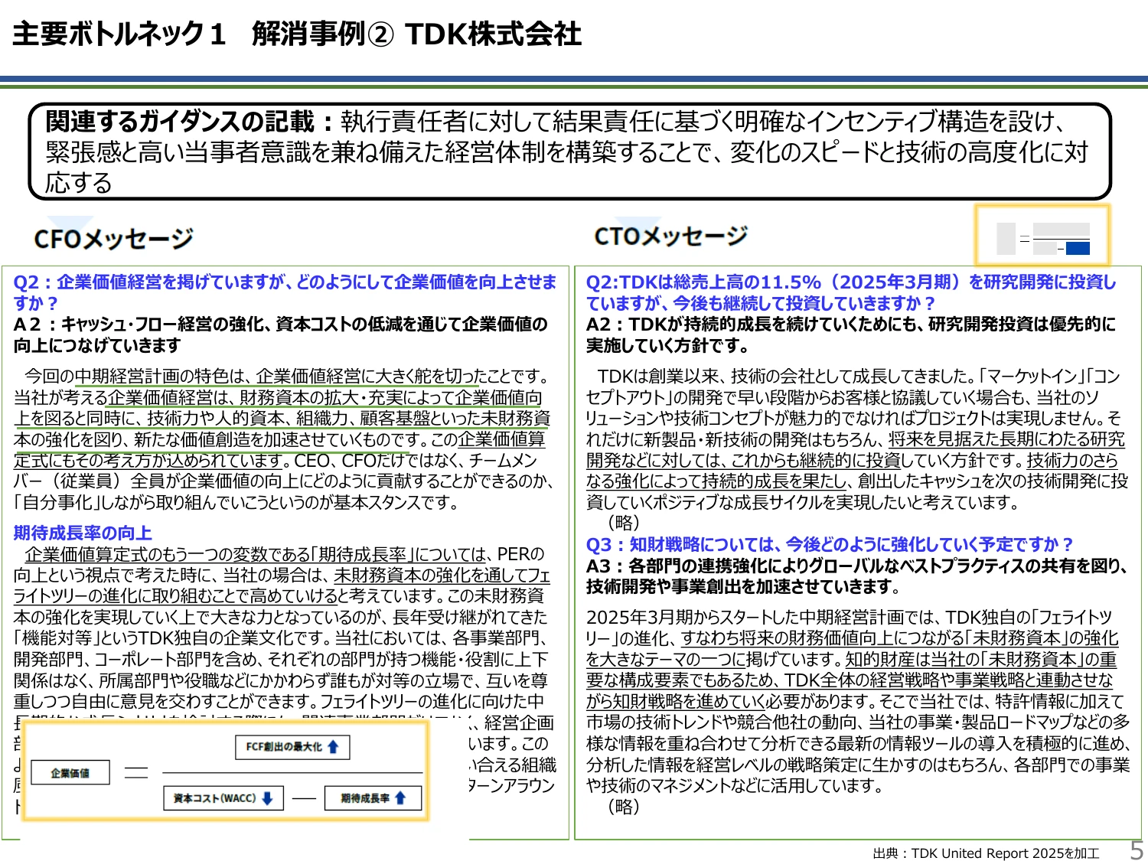Click the blue subheading 期待成長率の向上
The height and width of the screenshot is (861, 1148).
tap(83, 533)
